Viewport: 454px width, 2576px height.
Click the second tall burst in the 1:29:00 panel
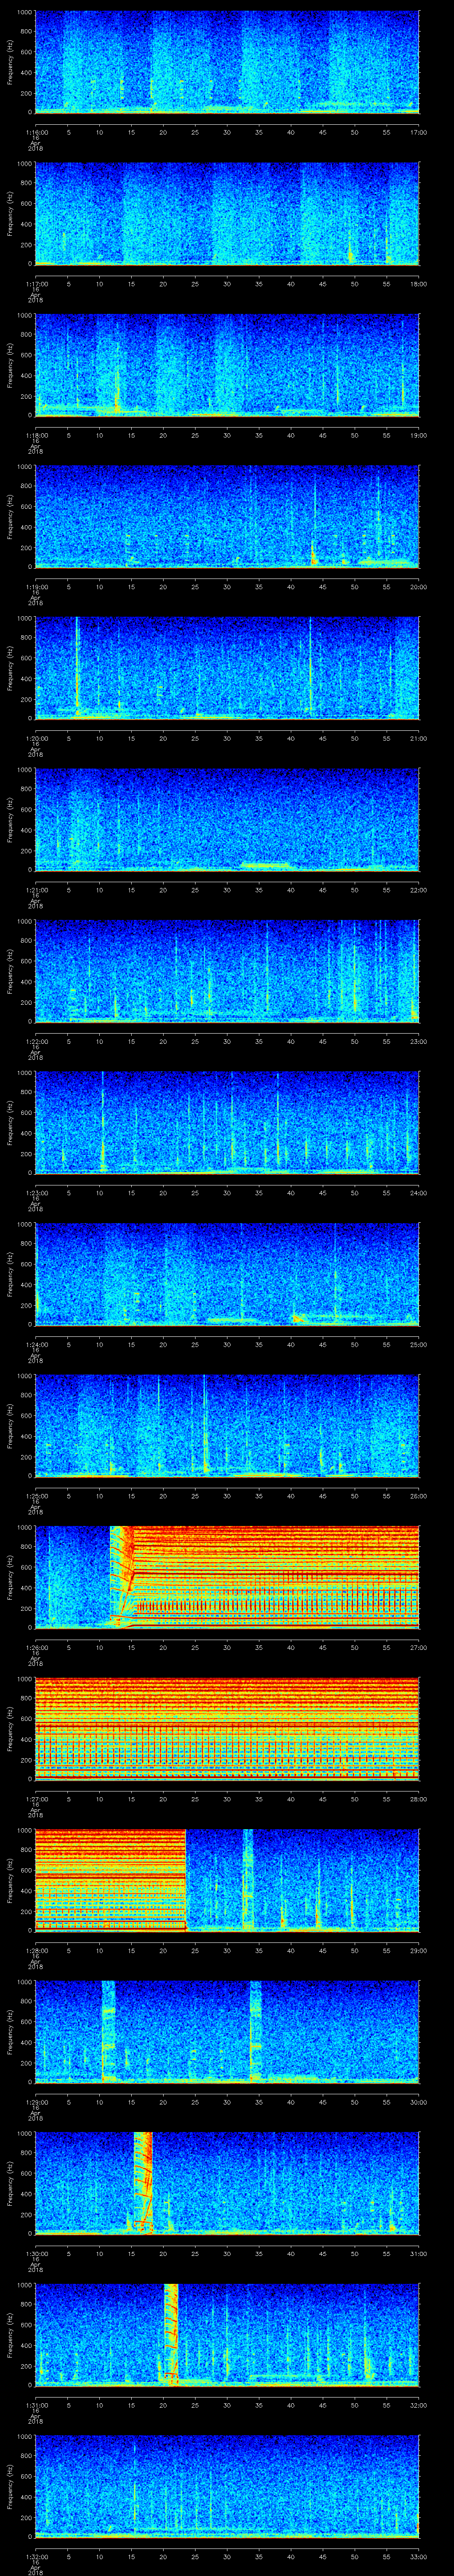coord(255,2030)
